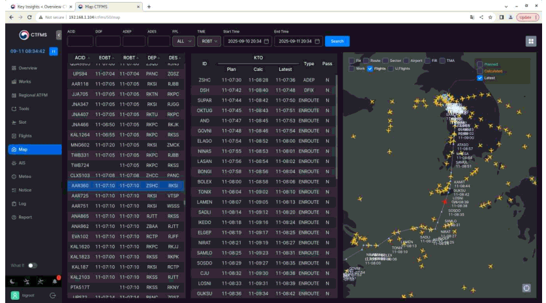Click the Log icon in sidebar
This screenshot has height=303, width=546.
(x=14, y=204)
